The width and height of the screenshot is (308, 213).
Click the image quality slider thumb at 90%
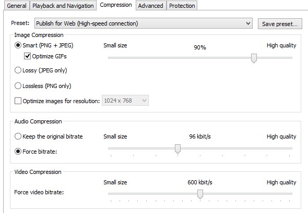[x=254, y=58]
